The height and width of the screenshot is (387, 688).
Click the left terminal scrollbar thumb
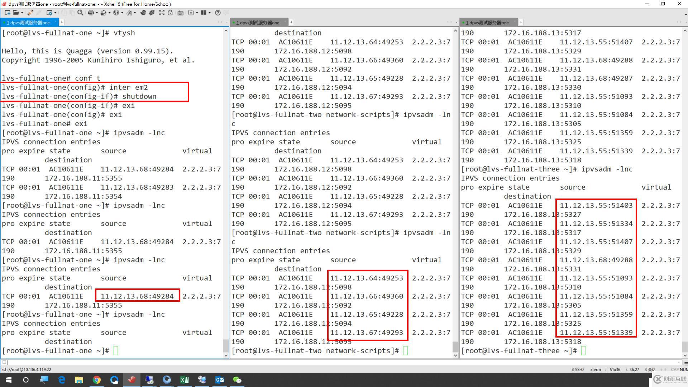[225, 345]
